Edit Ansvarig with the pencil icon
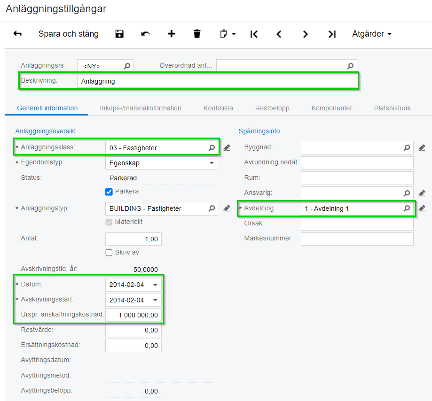 click(422, 193)
